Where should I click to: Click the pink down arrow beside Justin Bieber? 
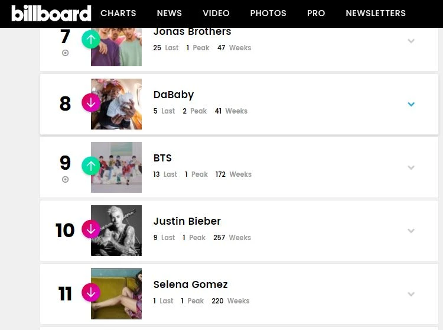[x=90, y=229]
